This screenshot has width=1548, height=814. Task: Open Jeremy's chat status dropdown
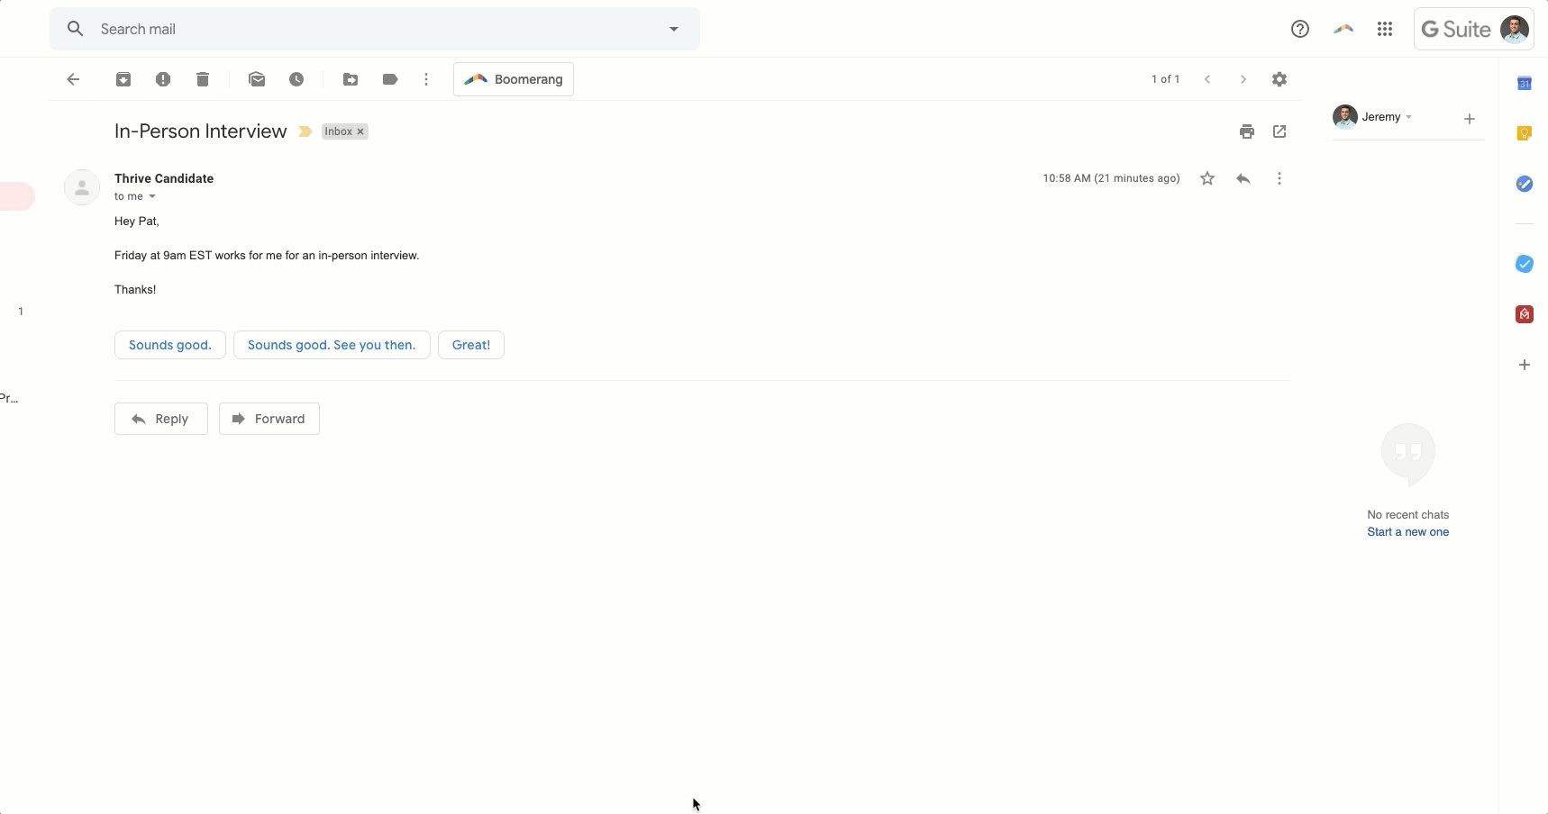pos(1409,117)
